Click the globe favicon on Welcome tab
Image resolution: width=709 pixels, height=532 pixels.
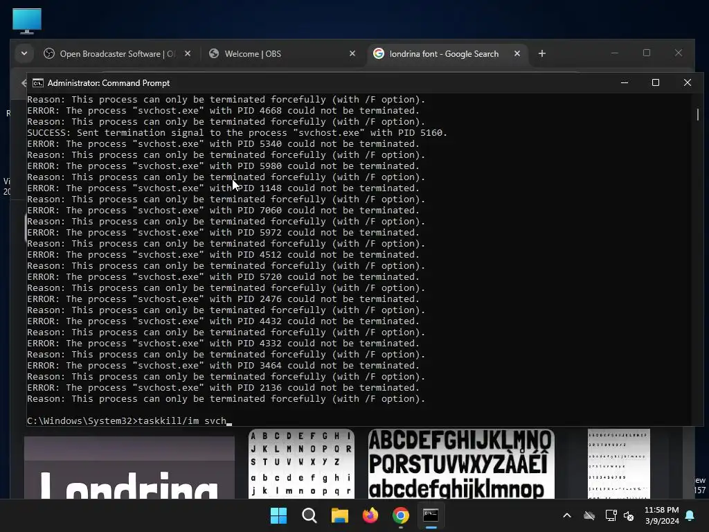[x=214, y=53]
